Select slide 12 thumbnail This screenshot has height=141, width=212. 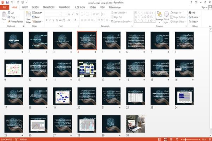[x=87, y=68]
